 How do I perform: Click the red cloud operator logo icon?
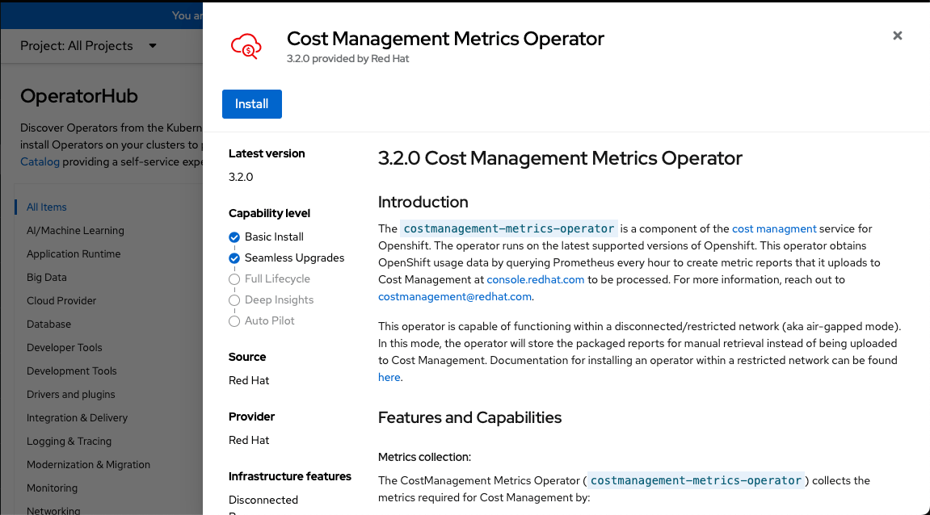pyautogui.click(x=245, y=46)
